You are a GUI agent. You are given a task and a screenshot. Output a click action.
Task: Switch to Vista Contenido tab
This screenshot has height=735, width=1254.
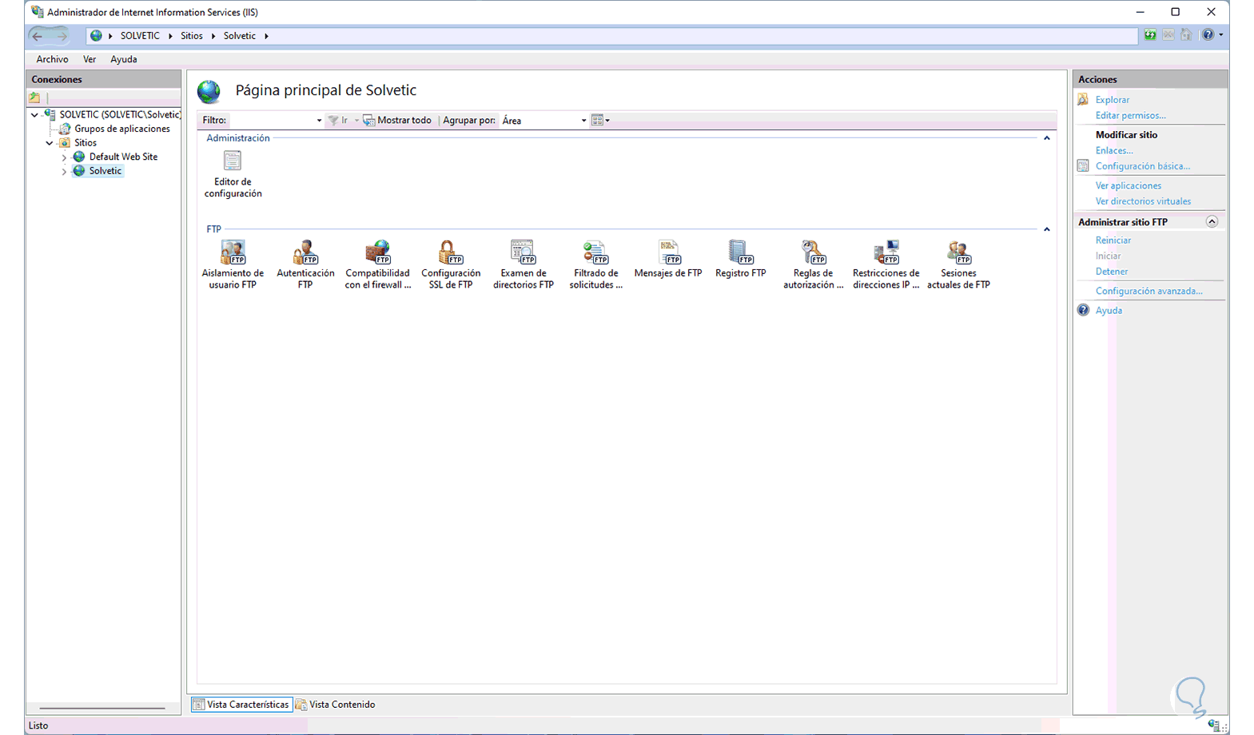point(335,705)
